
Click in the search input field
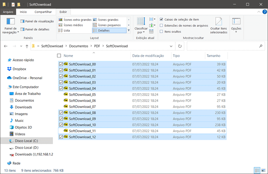(225, 46)
